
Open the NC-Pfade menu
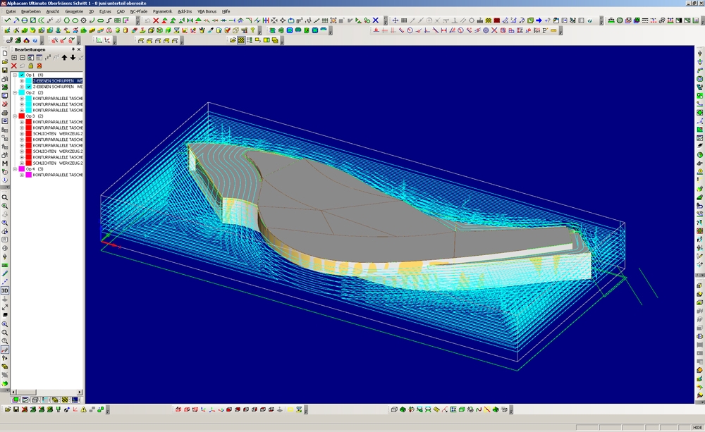[139, 11]
